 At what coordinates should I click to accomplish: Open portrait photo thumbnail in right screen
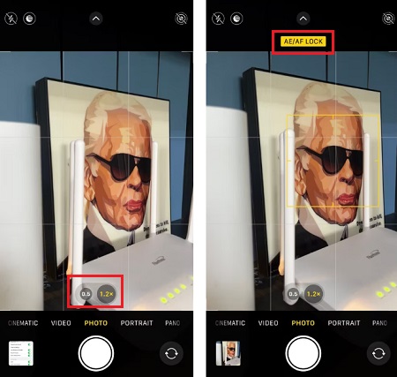click(x=228, y=353)
